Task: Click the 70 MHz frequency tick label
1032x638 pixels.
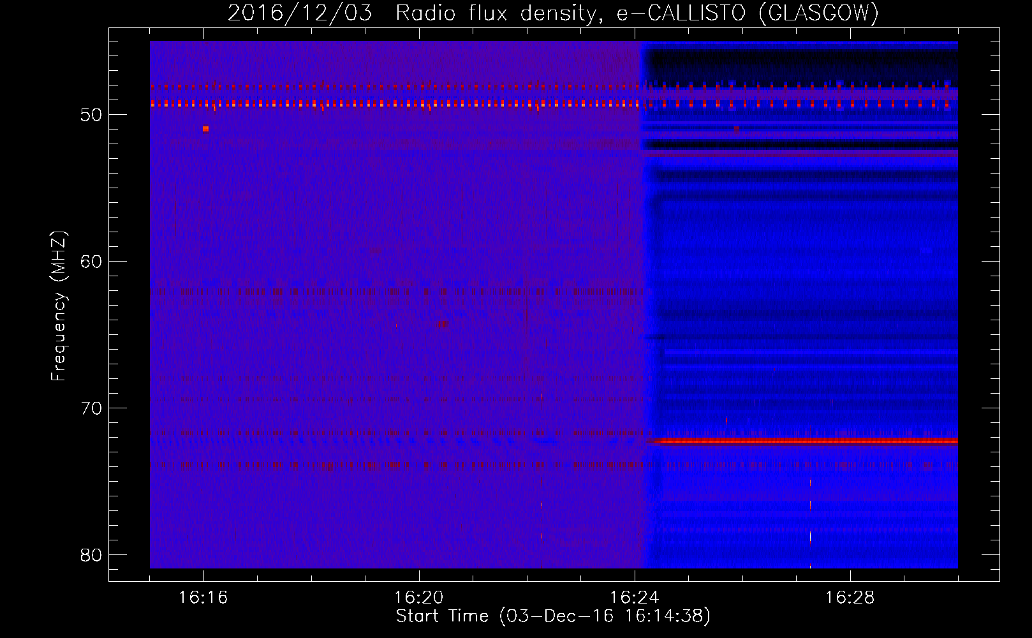Action: click(x=91, y=408)
